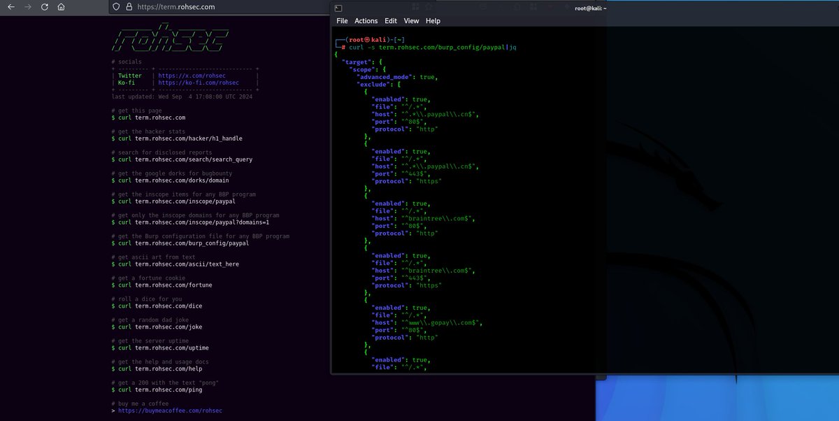Click the 'curl term.rohsec.com/fortune' line
This screenshot has height=421, width=839.
[162, 285]
